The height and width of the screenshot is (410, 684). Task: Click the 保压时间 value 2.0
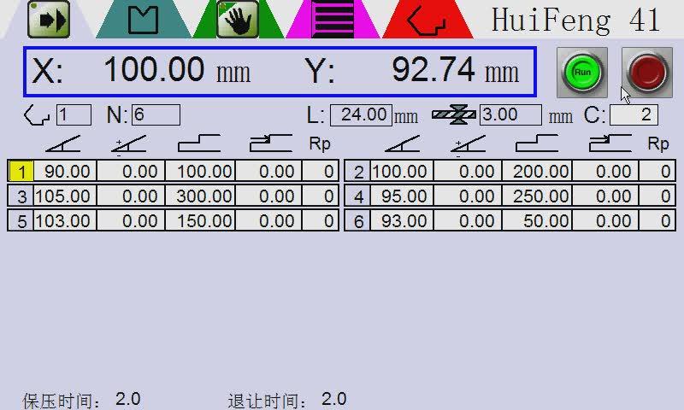pyautogui.click(x=127, y=399)
